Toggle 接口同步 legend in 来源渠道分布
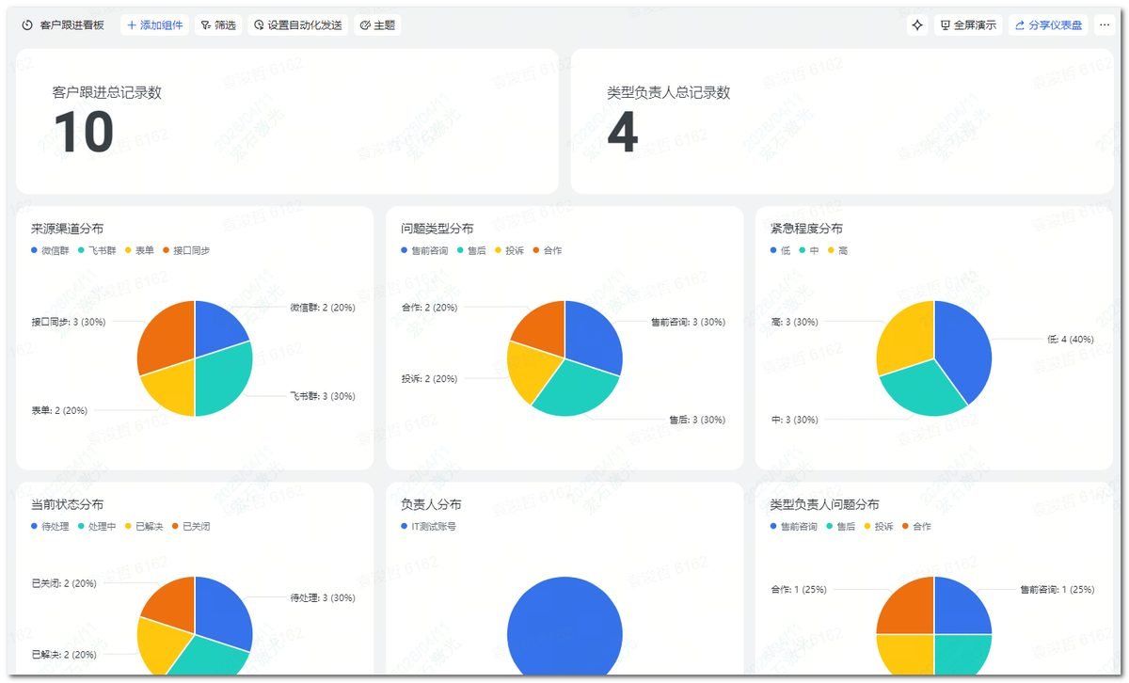 (186, 250)
